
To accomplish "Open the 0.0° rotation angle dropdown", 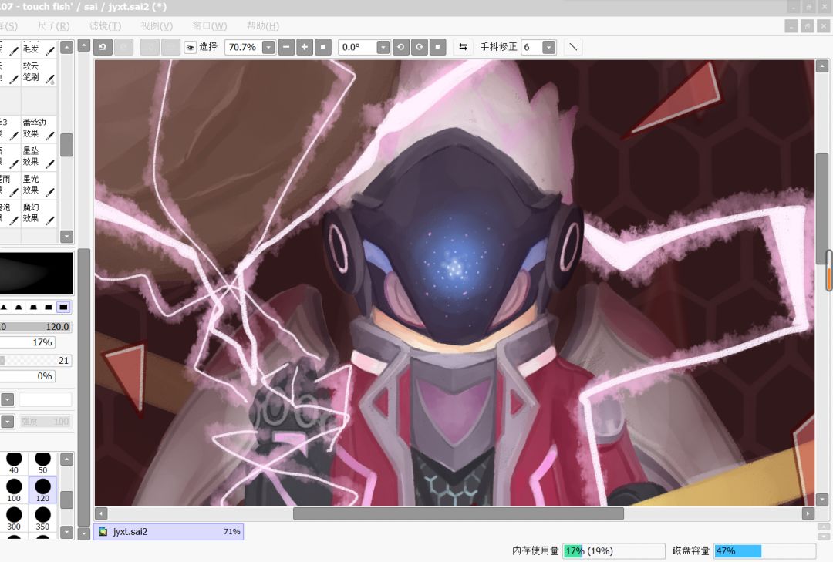I will [x=383, y=48].
